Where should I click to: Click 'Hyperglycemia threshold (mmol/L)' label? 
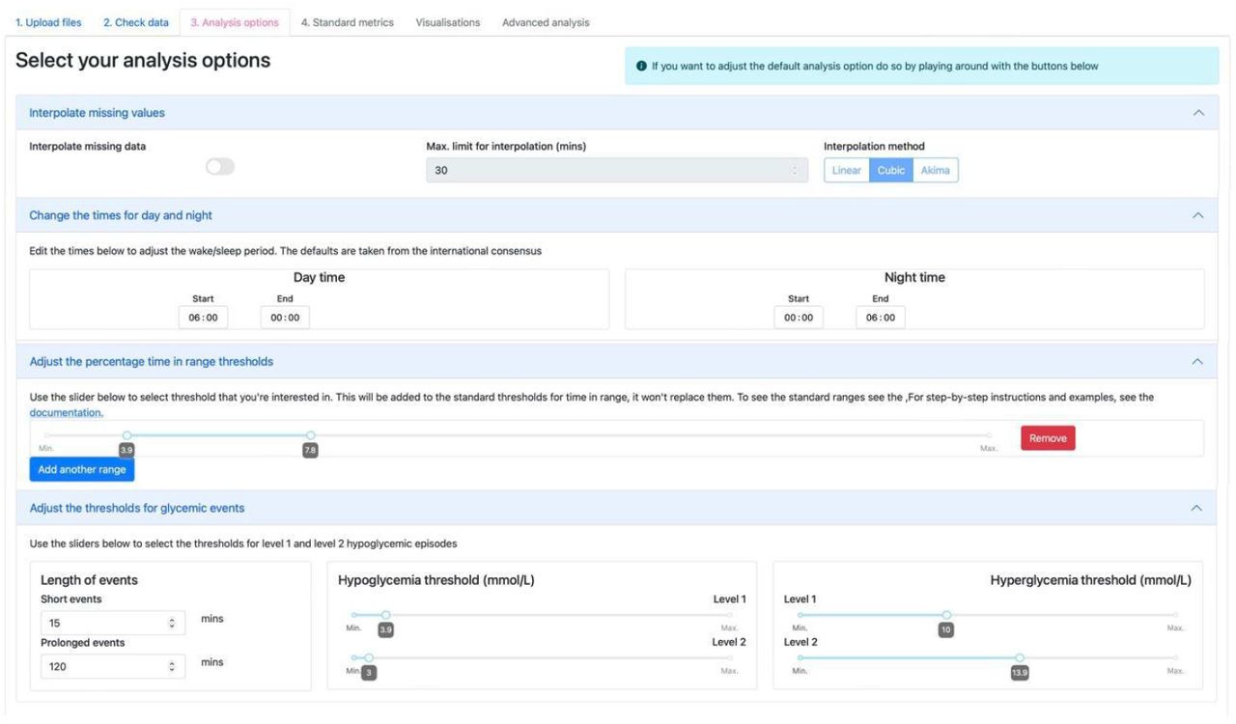tap(1091, 580)
